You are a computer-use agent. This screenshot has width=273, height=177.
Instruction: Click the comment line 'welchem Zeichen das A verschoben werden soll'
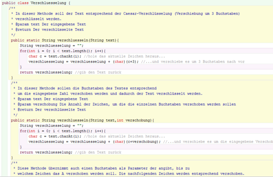coord(131,174)
